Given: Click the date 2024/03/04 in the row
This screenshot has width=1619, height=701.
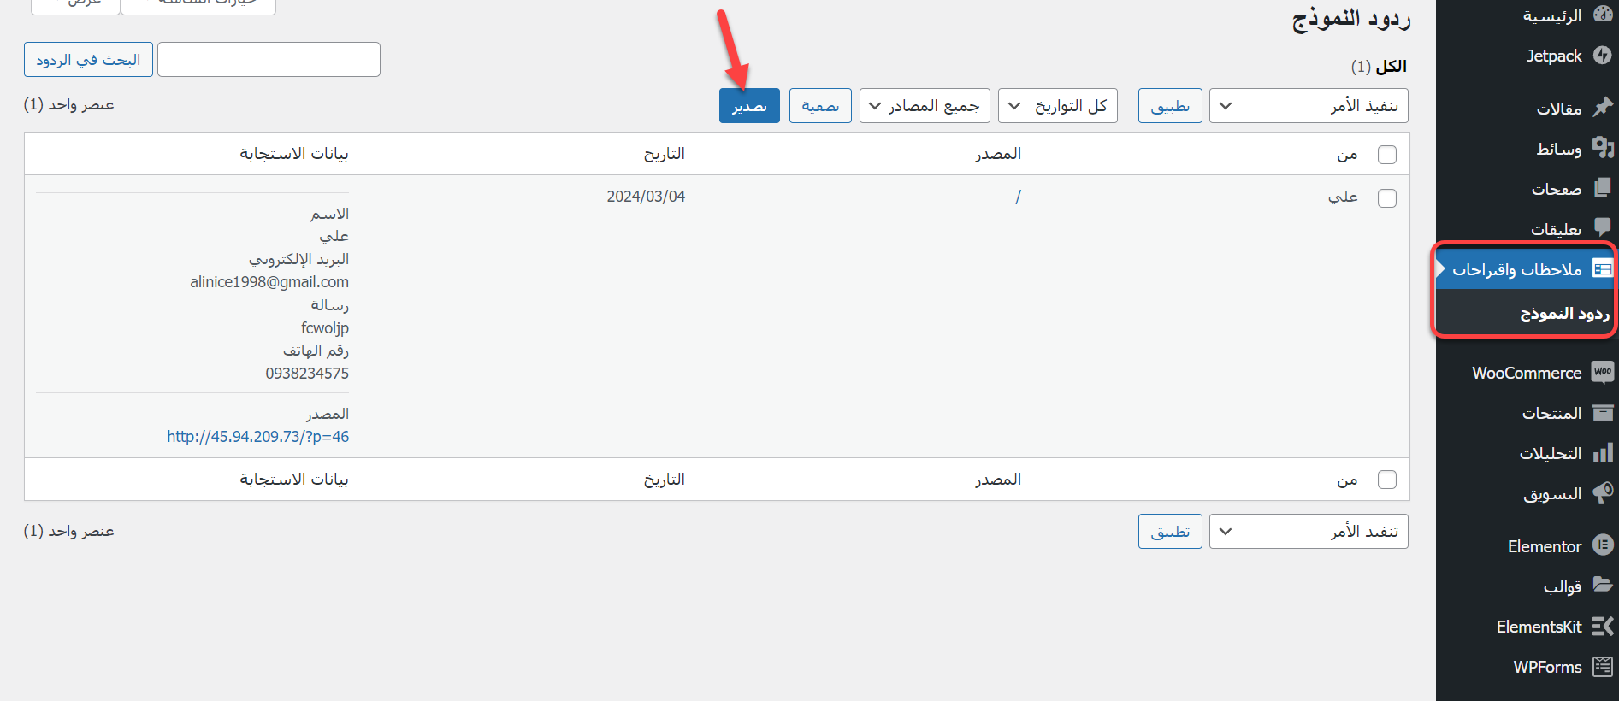Looking at the screenshot, I should [x=646, y=197].
